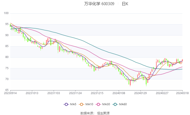Click the 65 price axis label

(x=7, y=90)
